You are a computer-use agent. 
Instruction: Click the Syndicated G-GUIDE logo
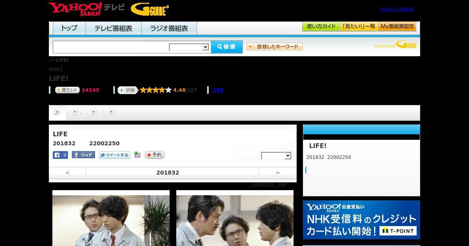(396, 45)
